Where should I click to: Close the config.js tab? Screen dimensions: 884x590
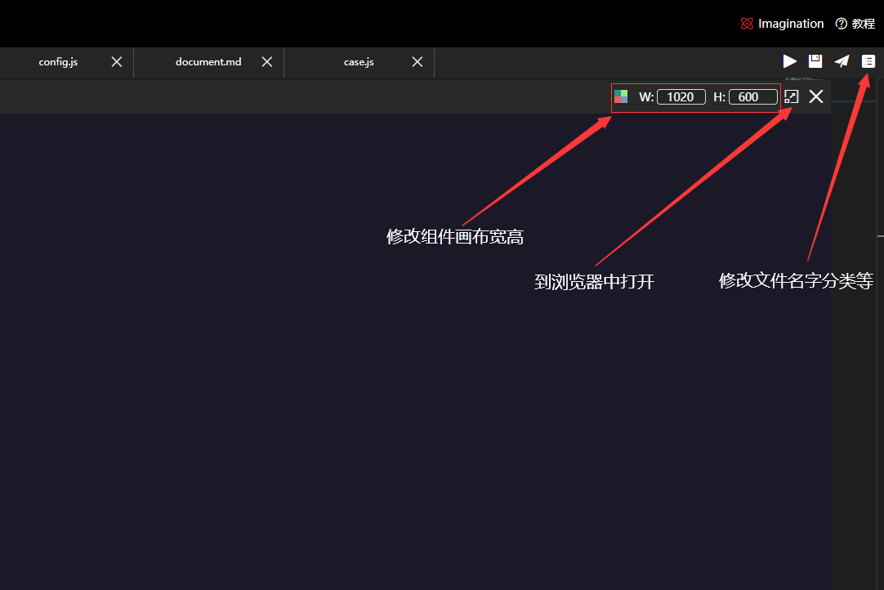116,62
